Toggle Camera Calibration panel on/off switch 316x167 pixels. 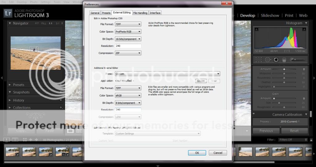coord(254,114)
